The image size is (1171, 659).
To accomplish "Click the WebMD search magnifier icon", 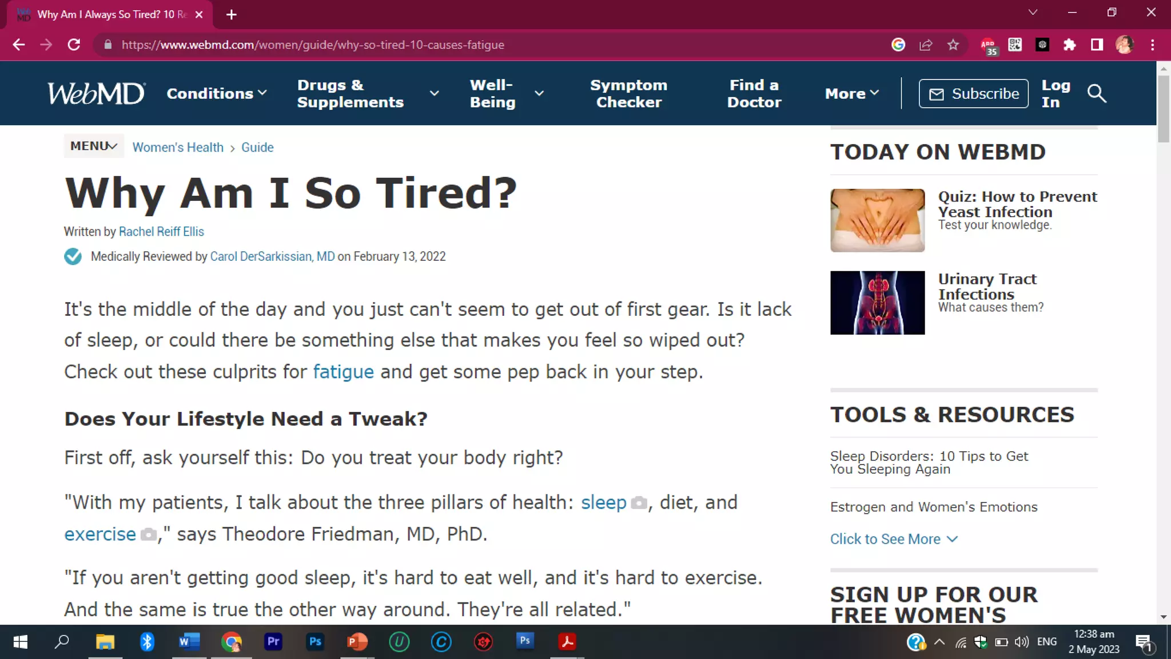I will pyautogui.click(x=1097, y=93).
